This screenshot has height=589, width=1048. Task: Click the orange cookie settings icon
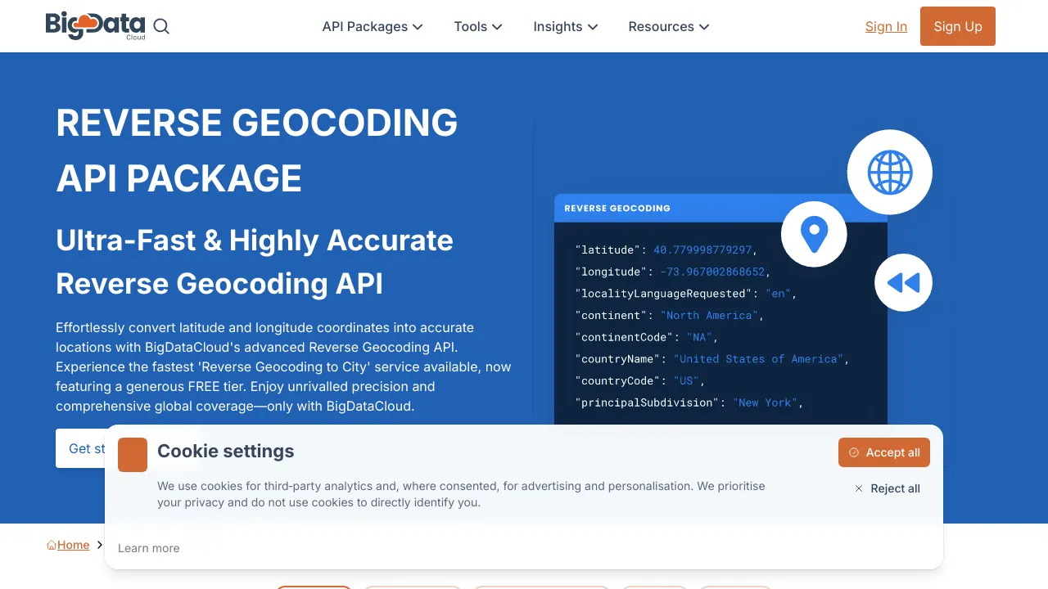tap(133, 455)
